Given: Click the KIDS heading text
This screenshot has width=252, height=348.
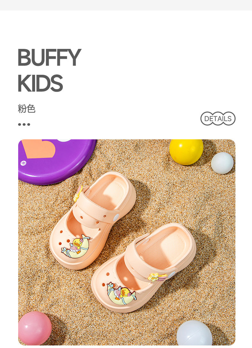Looking at the screenshot, I should pos(40,83).
